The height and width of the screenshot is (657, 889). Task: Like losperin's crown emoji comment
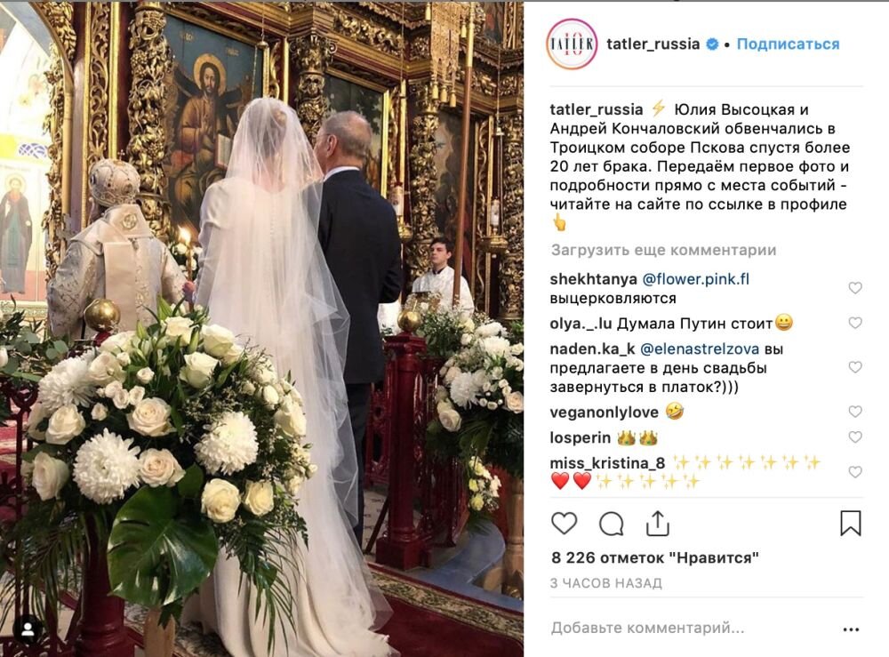point(855,437)
